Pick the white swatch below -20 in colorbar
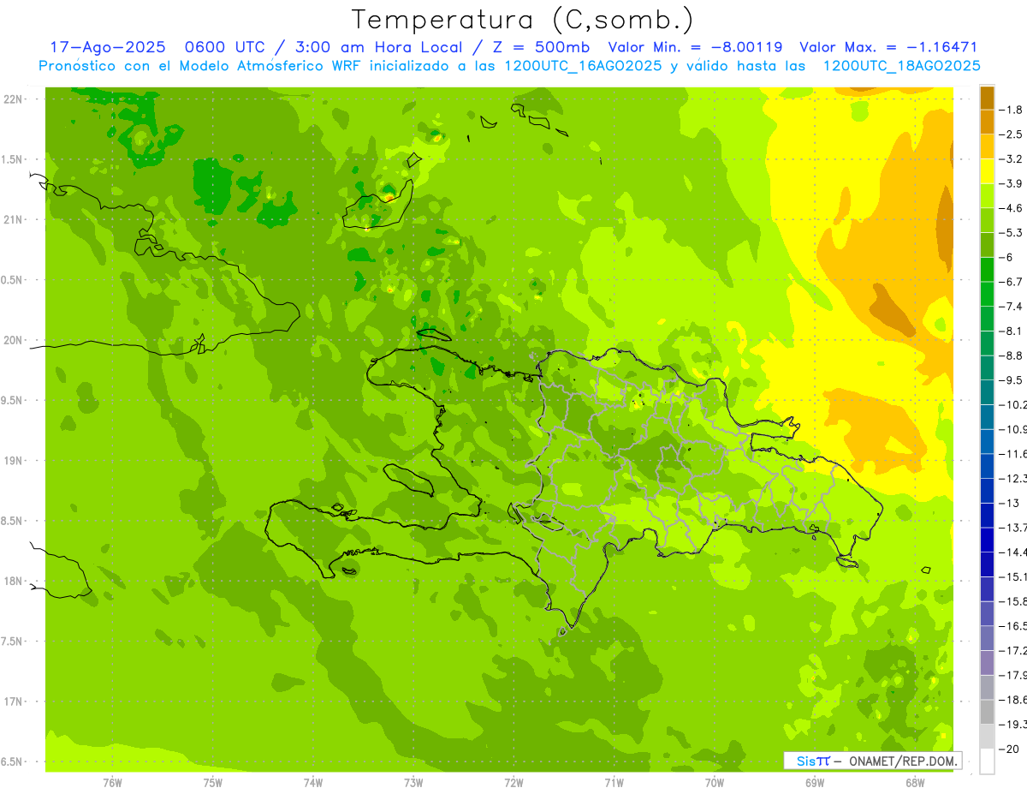The image size is (1027, 794). coord(987,761)
